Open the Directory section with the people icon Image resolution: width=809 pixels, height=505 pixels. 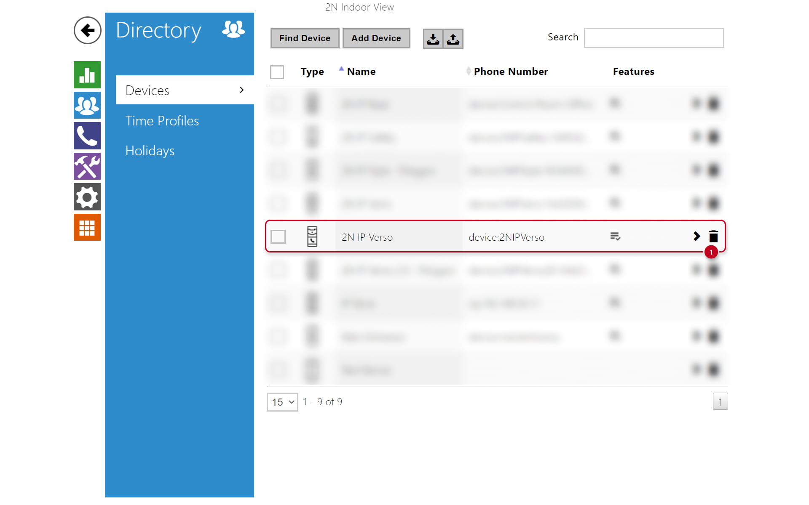[x=87, y=105]
